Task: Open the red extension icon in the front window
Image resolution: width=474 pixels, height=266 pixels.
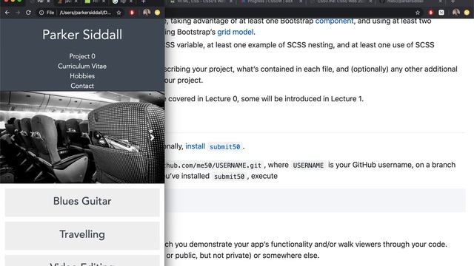Action: point(132,13)
